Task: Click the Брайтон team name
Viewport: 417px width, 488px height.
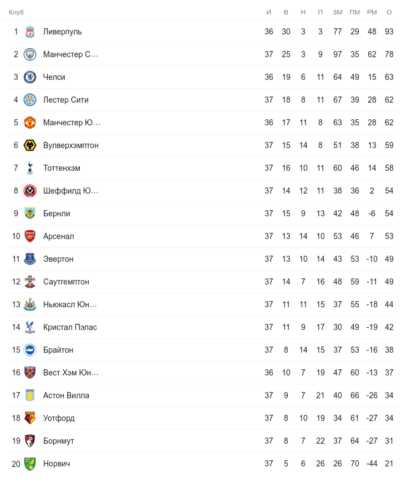Action: point(58,350)
